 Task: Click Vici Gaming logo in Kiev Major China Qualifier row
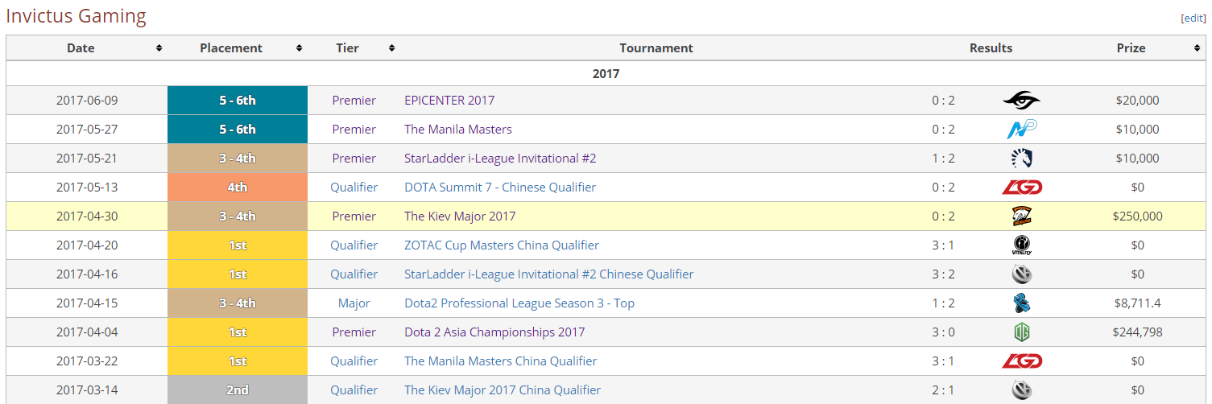click(x=1021, y=390)
